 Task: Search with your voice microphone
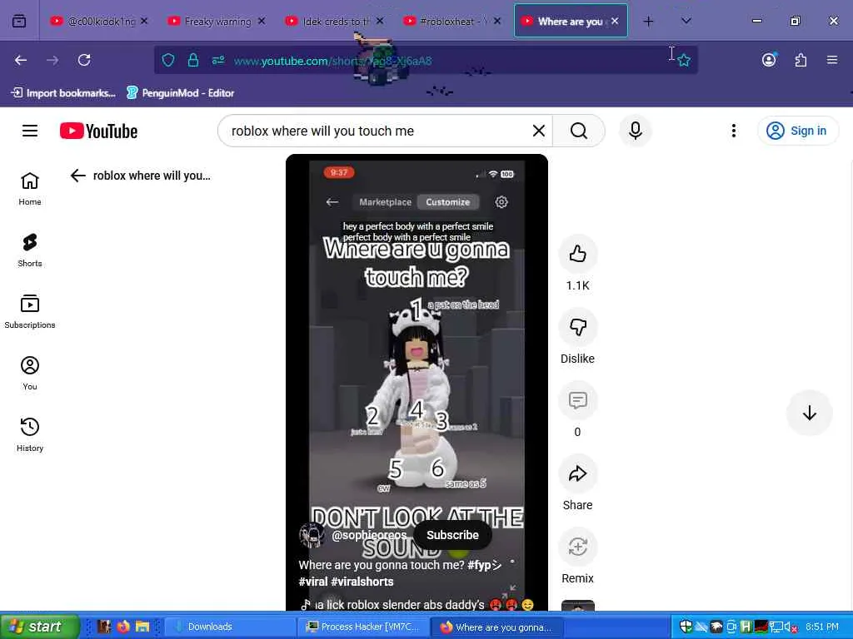click(635, 131)
